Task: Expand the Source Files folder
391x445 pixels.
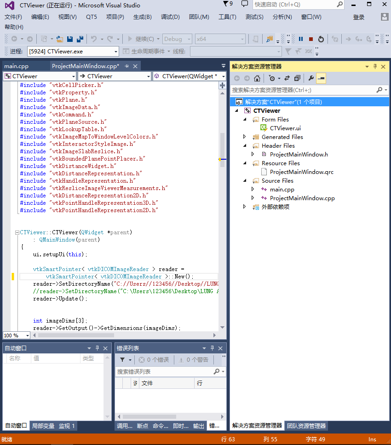Action: (244, 180)
